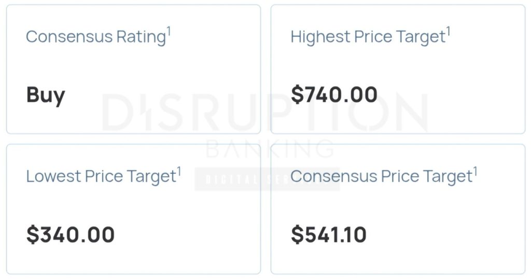
Task: Click the DISRUPTION watermark logo
Action: 264,113
